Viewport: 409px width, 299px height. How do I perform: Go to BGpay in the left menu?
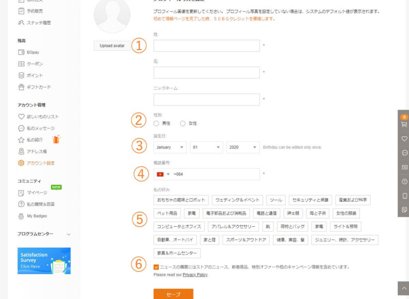pyautogui.click(x=33, y=52)
